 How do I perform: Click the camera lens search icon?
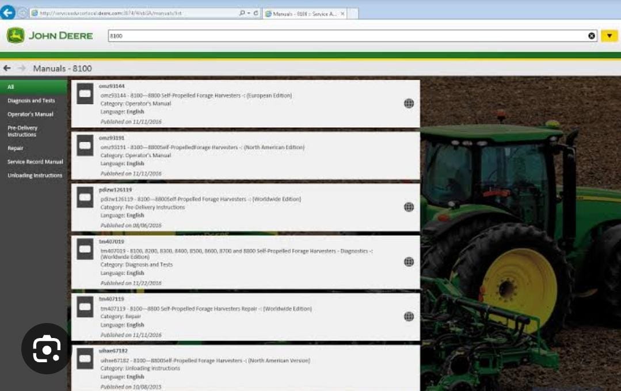46,350
